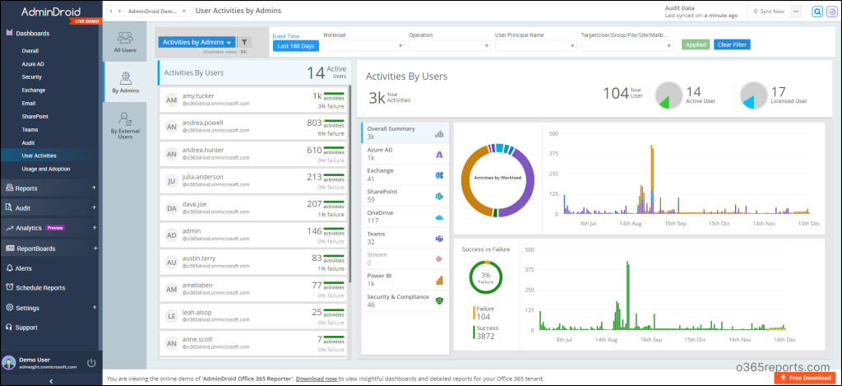Click the Security & Compliance shield icon
The image size is (842, 386).
[x=439, y=301]
